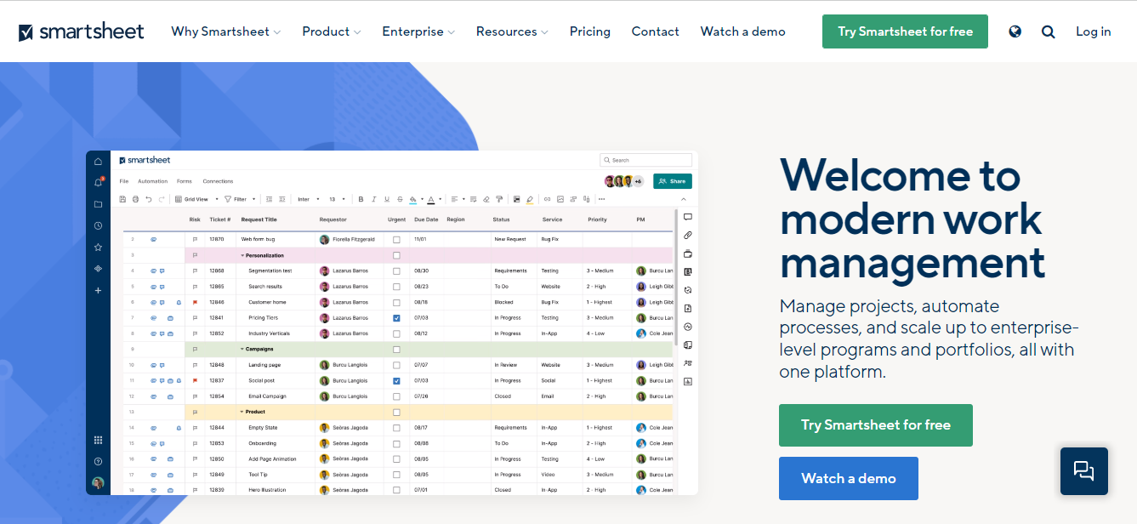
Task: Check Urgent box for Industry Verticals
Action: click(396, 333)
